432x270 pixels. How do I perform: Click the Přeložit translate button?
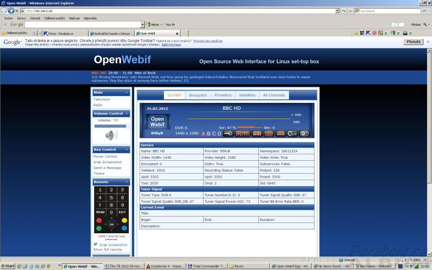click(413, 41)
